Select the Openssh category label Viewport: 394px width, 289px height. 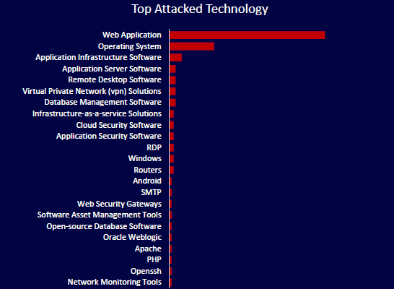click(146, 271)
